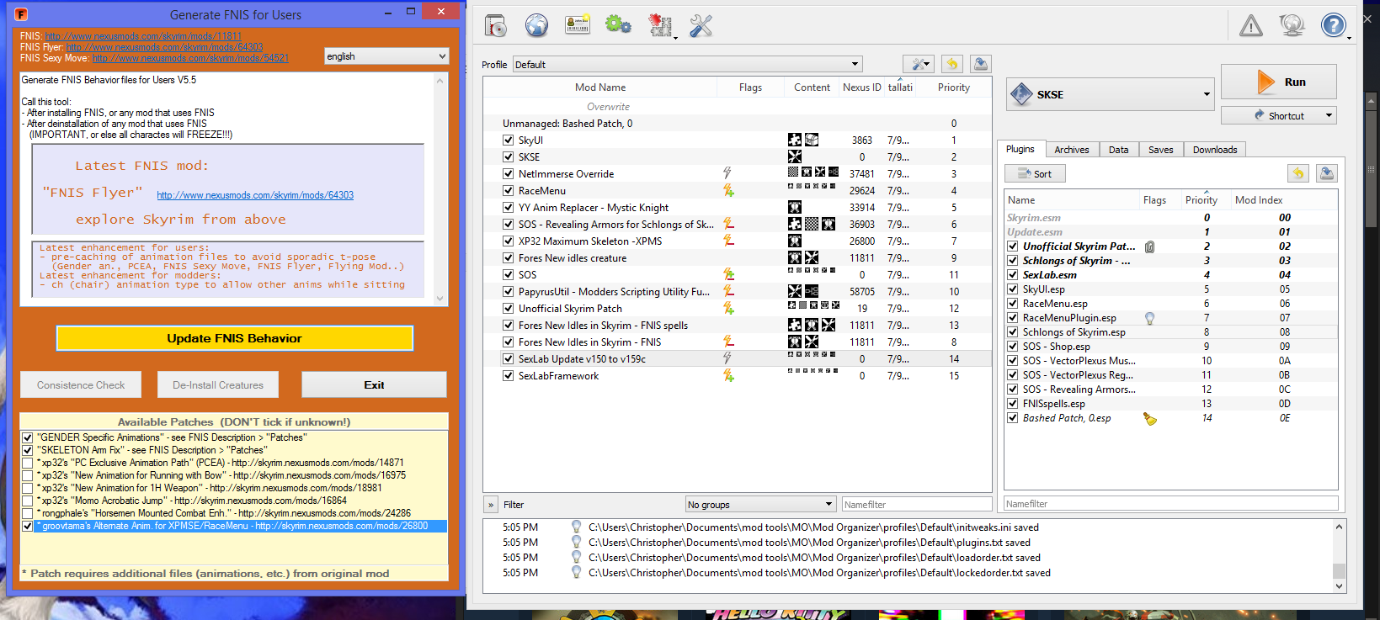
Task: Restore plugin list backup in Plugins tab
Action: 1298,173
